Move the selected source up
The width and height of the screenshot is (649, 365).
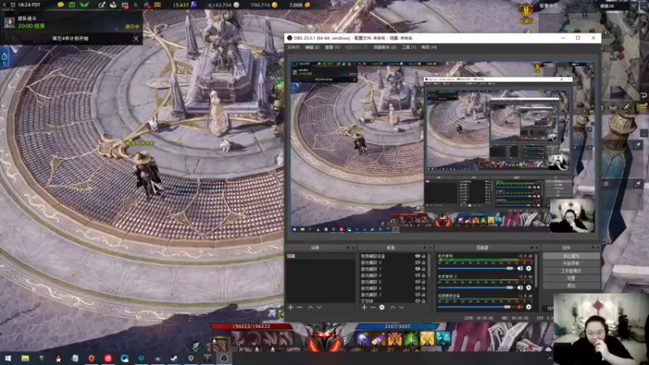tap(393, 307)
